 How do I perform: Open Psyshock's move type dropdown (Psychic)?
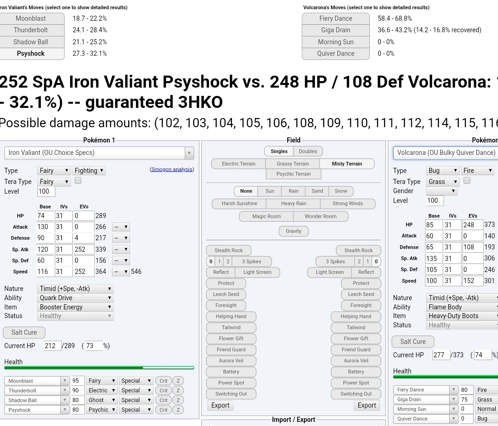coord(101,410)
